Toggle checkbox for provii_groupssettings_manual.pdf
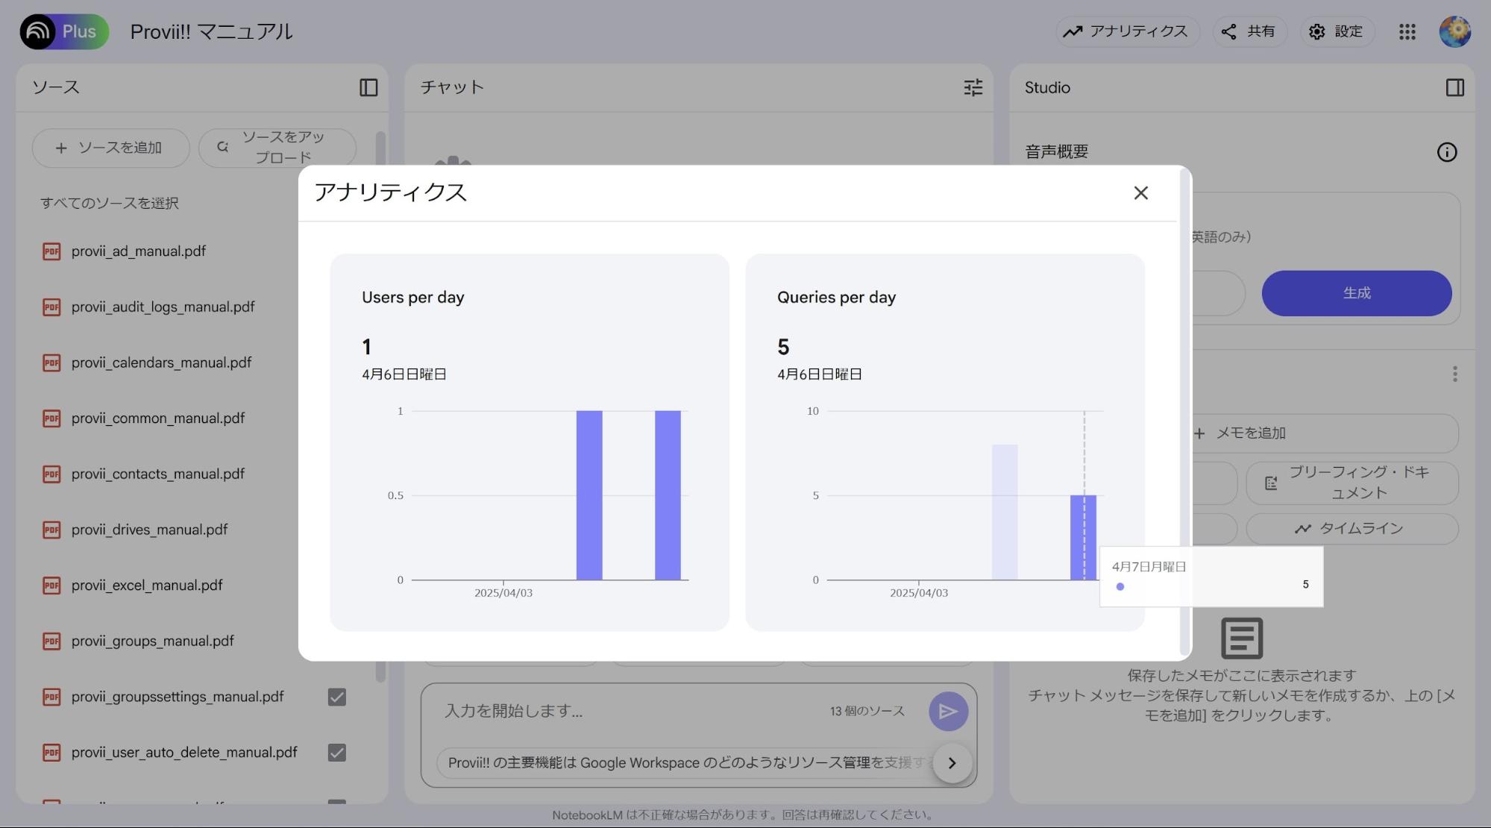The image size is (1491, 828). (x=337, y=697)
